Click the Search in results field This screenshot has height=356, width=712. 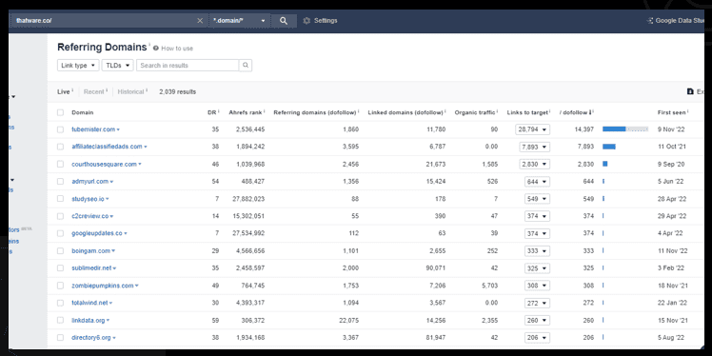188,66
